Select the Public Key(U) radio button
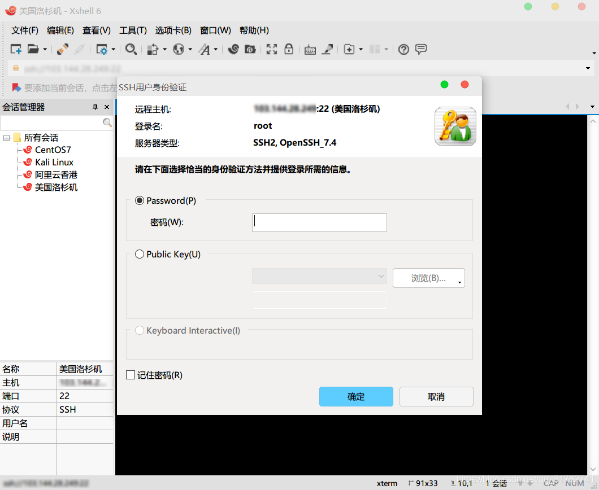599x490 pixels. point(140,254)
